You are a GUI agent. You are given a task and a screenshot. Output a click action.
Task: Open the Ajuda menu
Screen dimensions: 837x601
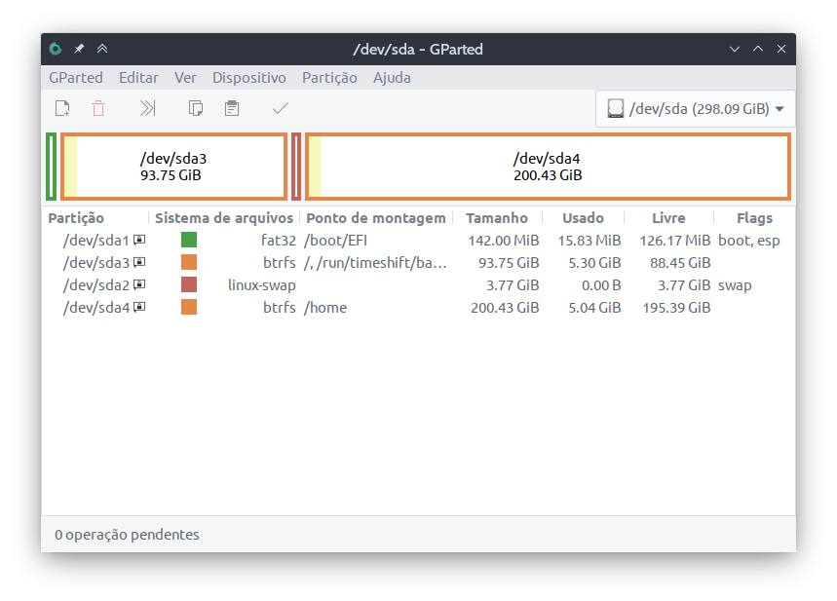392,78
